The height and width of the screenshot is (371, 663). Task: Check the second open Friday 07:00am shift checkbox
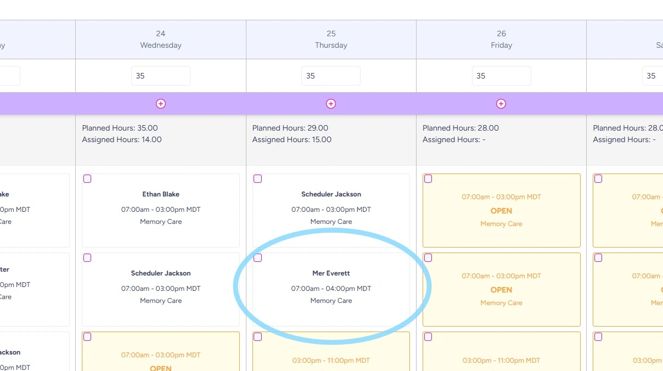click(x=428, y=258)
